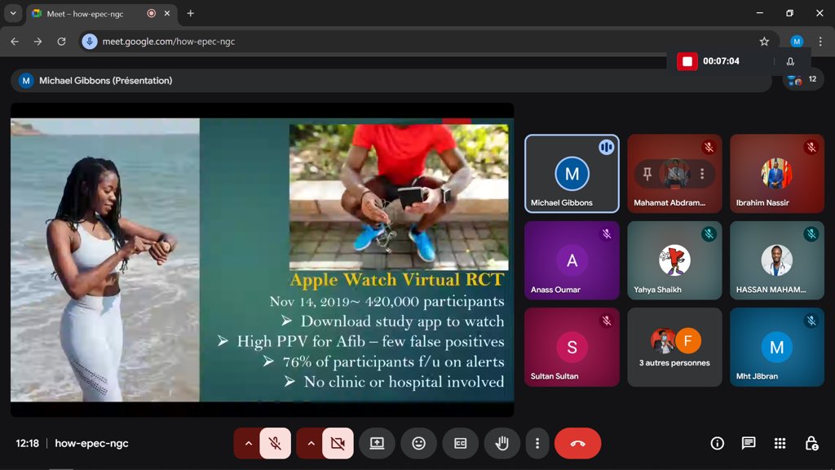
Task: Open meeting details info icon
Action: point(718,443)
